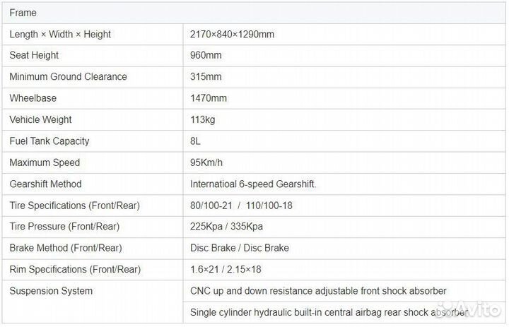Click the CNC front shock absorber description
The height and width of the screenshot is (327, 509).
click(x=318, y=291)
